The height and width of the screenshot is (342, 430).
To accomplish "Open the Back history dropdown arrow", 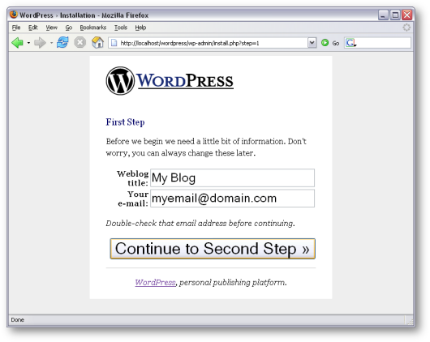I will coord(28,43).
